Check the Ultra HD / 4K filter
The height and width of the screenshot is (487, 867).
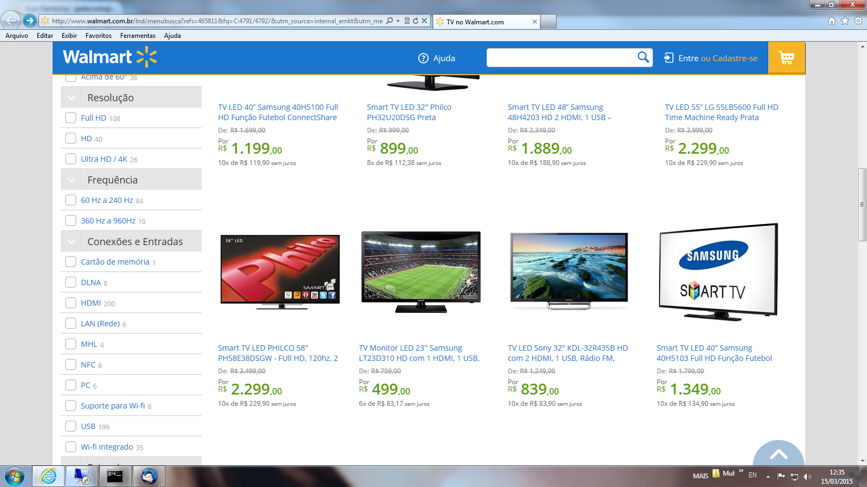tap(70, 159)
